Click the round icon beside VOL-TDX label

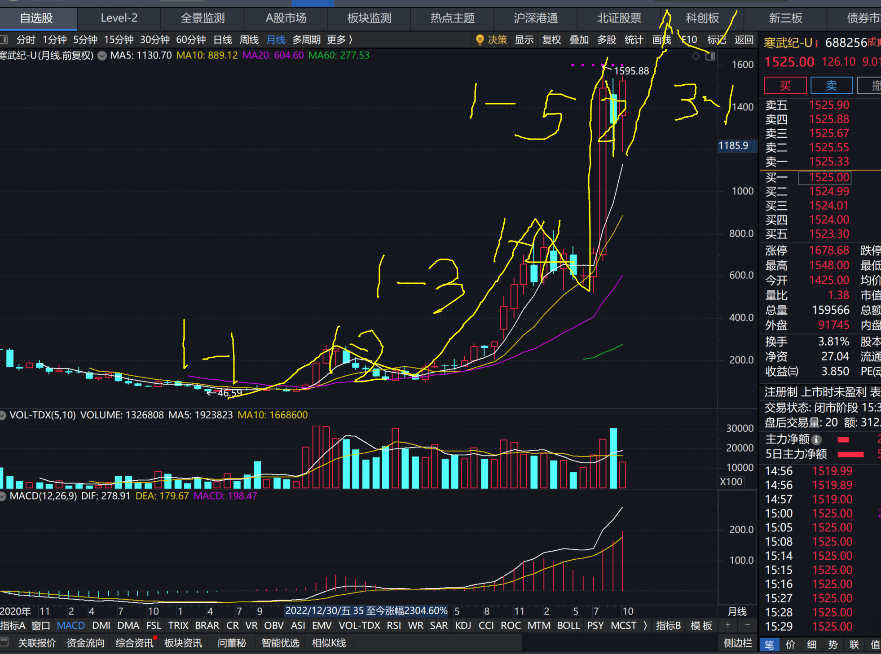(3, 415)
